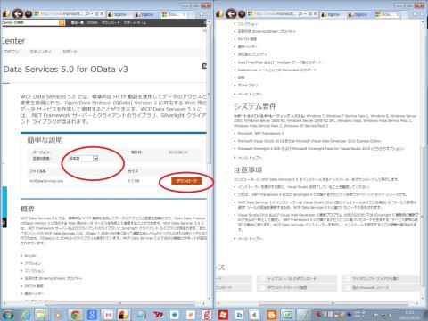Click the left window vertical scrollbar thumb
The image size is (428, 321).
pyautogui.click(x=209, y=95)
